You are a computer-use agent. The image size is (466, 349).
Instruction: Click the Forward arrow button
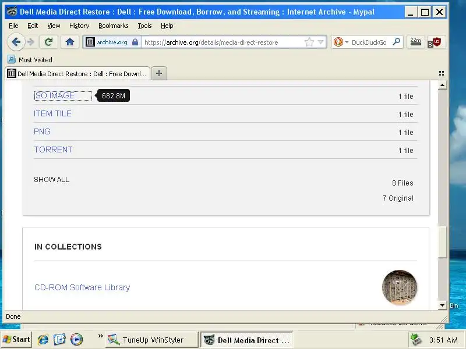coord(31,42)
